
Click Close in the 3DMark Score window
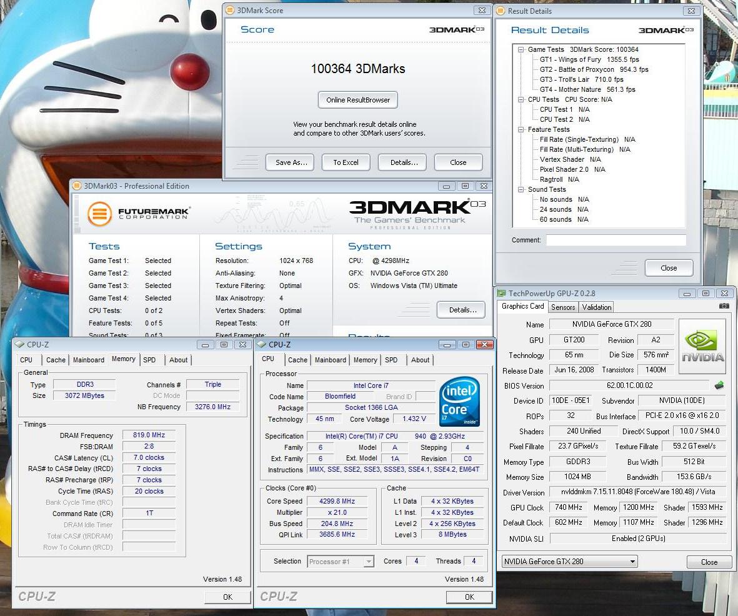tap(458, 162)
